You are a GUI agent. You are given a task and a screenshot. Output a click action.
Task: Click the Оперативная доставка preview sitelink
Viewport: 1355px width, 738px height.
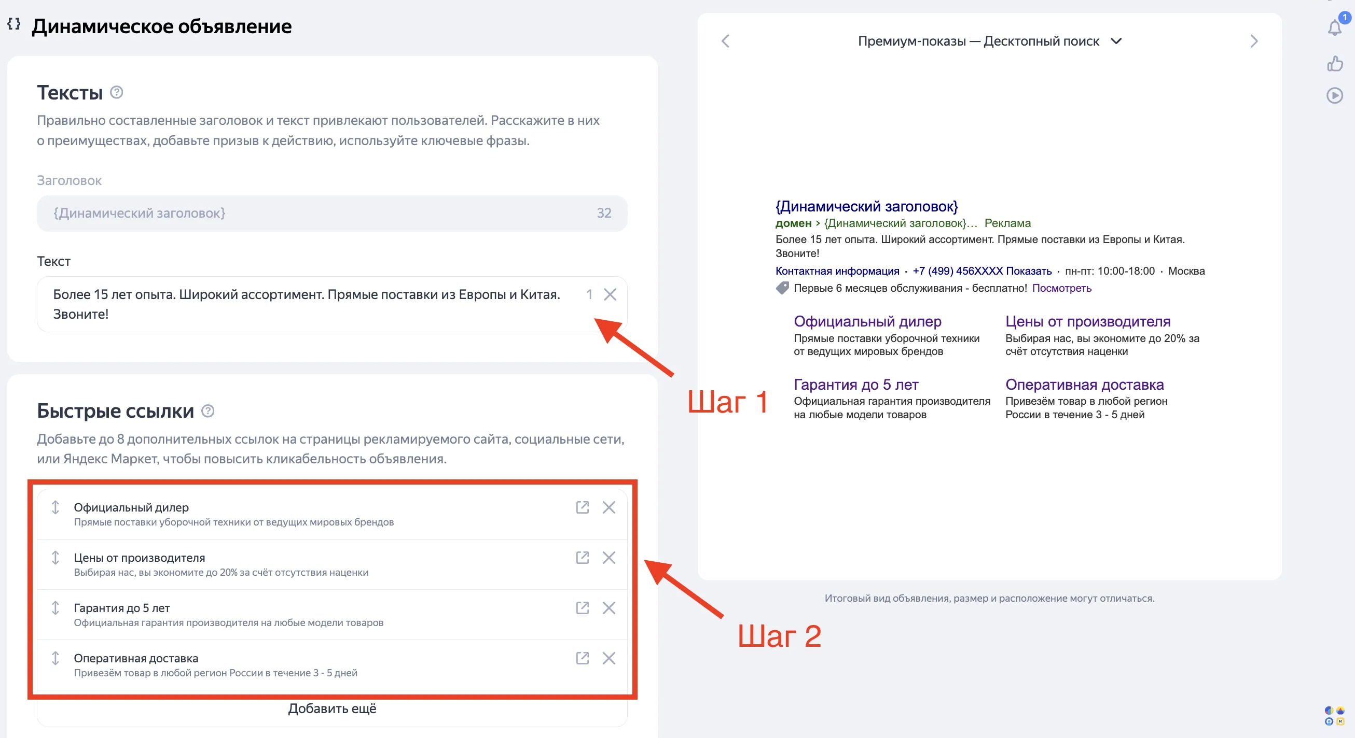point(1084,385)
